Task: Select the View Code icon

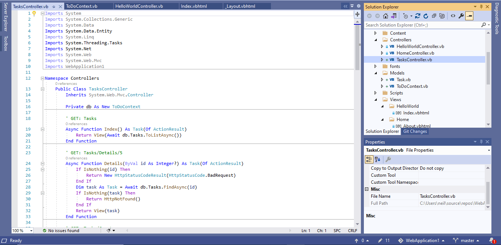Action: [453, 15]
